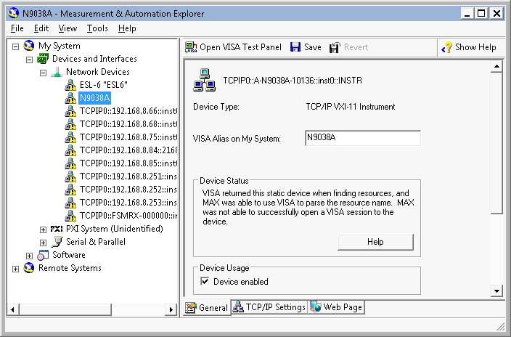Click the icon beside TCPIP0::192.168.8.75
The image size is (511, 337).
pos(70,137)
